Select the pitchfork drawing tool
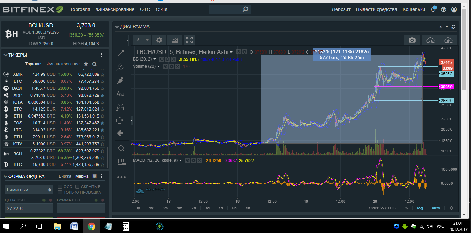The image size is (471, 233). (x=120, y=66)
